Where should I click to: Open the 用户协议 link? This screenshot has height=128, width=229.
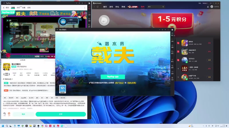click(x=119, y=83)
